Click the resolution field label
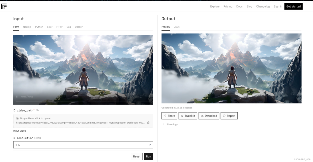 (x=25, y=138)
